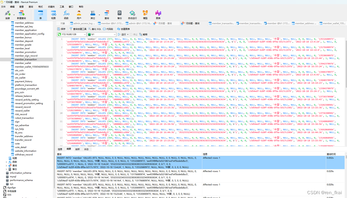
Task: Select the performance_schema database
Action: pyautogui.click(x=21, y=180)
